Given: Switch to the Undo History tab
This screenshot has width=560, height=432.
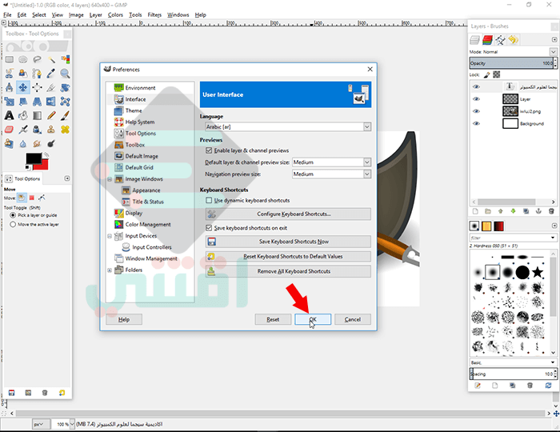Looking at the screenshot, I should 514,40.
